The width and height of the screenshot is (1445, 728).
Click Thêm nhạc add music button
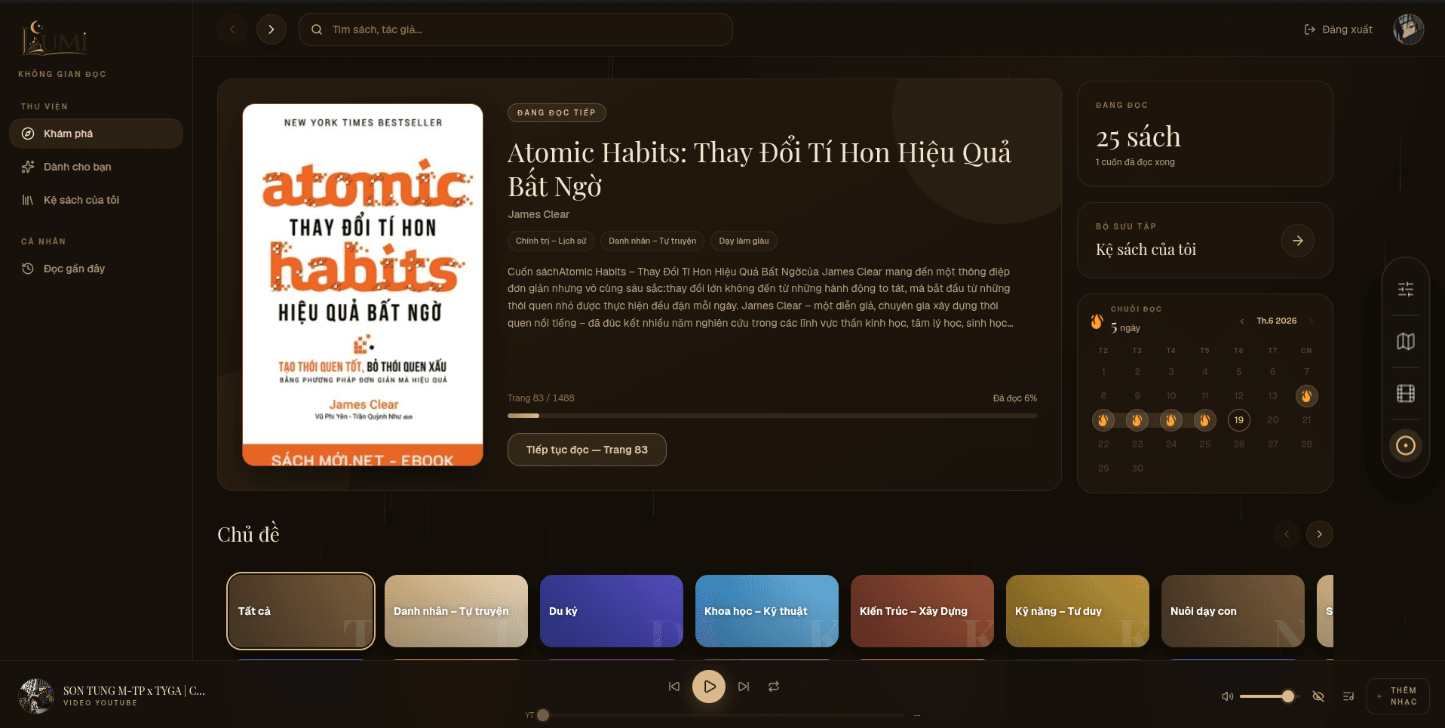(x=1397, y=696)
